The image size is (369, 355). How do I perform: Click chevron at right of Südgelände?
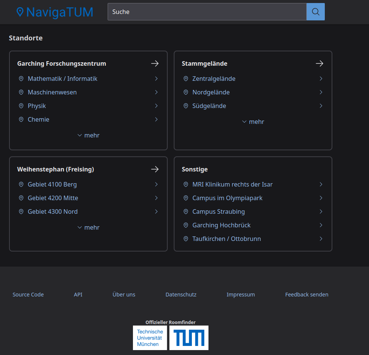coord(321,106)
